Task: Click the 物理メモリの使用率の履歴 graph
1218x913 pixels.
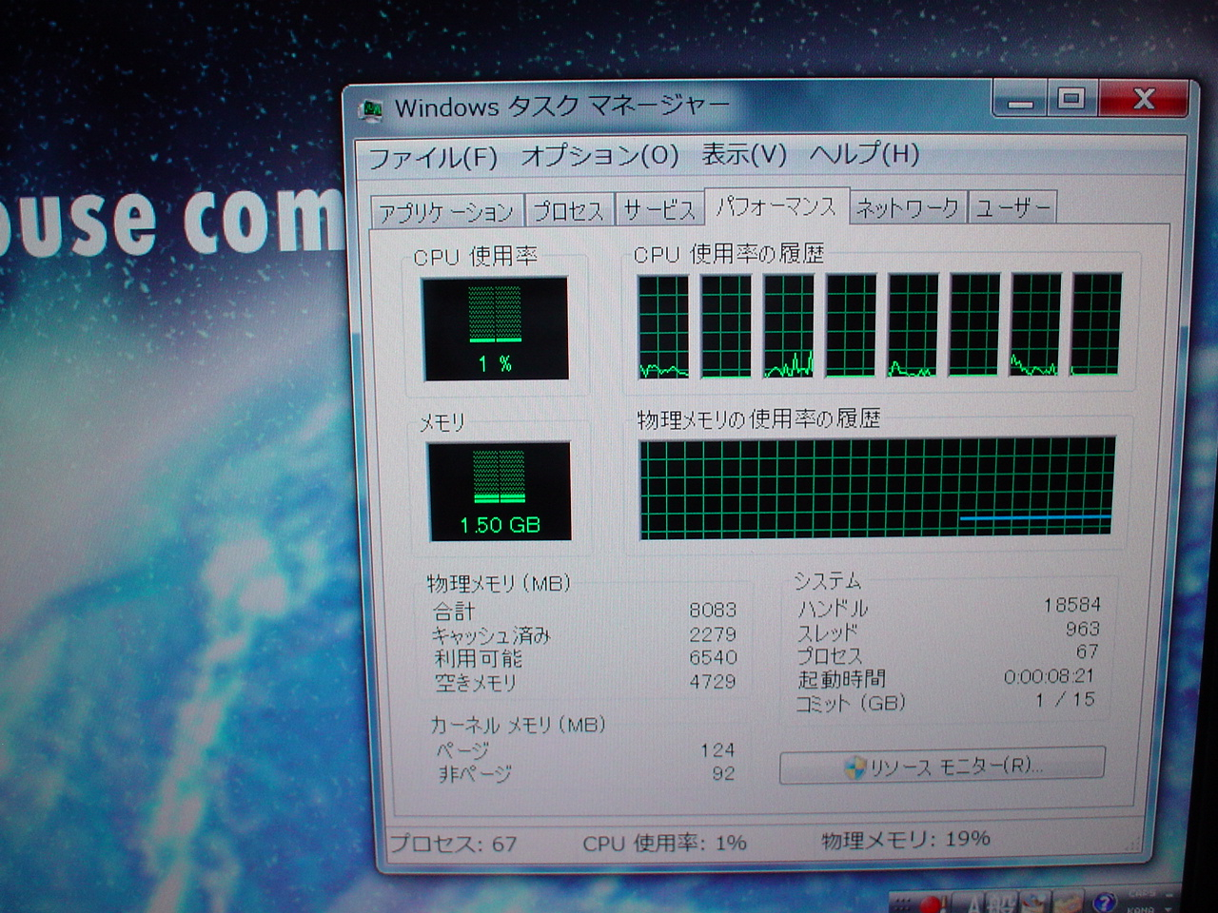Action: [x=876, y=488]
